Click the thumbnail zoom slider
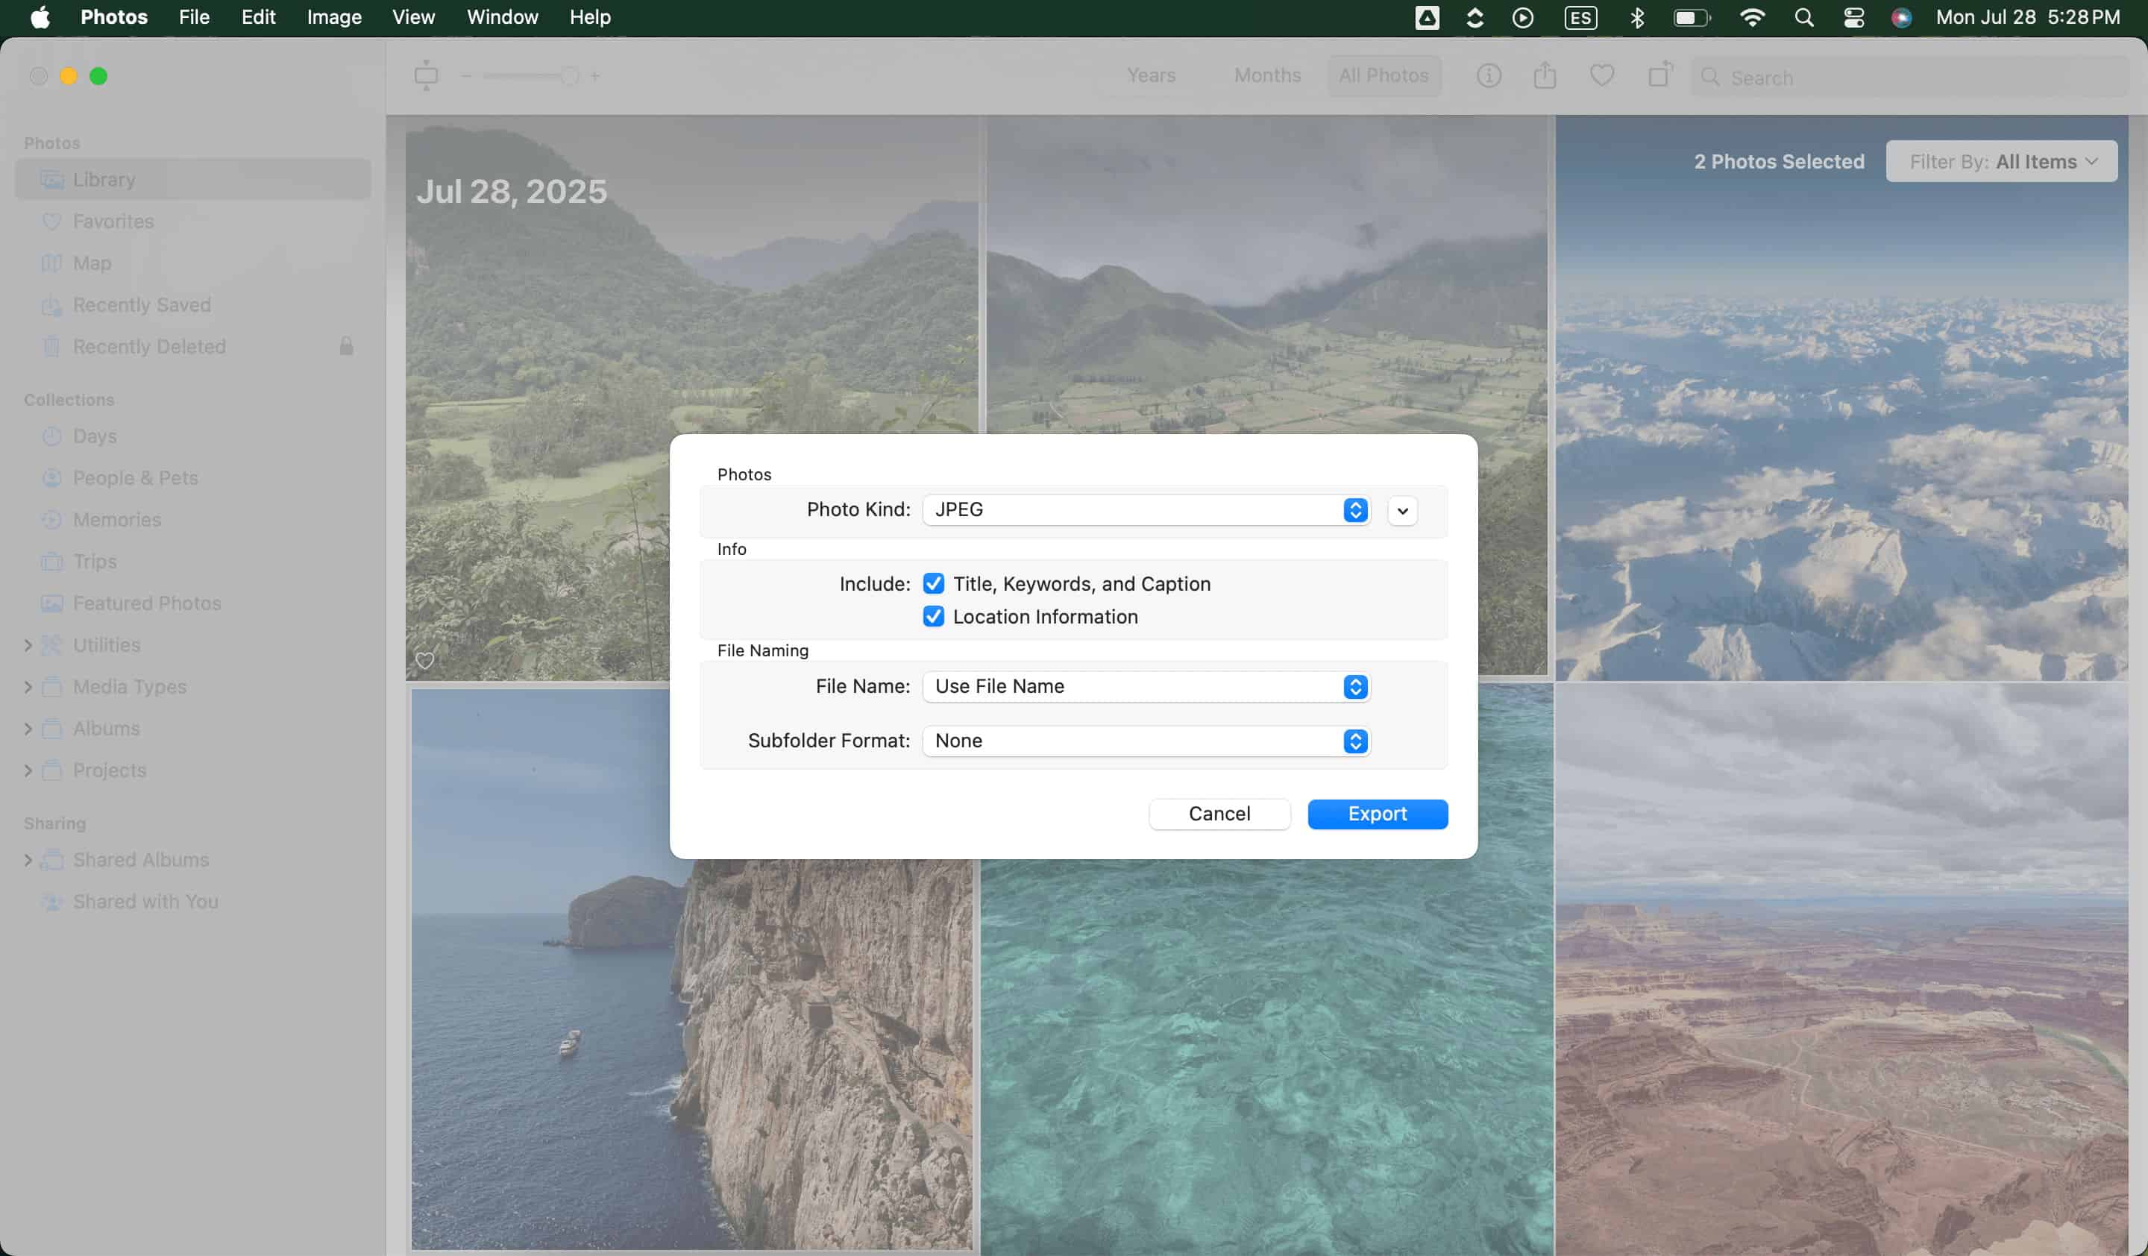The width and height of the screenshot is (2148, 1256). (x=530, y=76)
